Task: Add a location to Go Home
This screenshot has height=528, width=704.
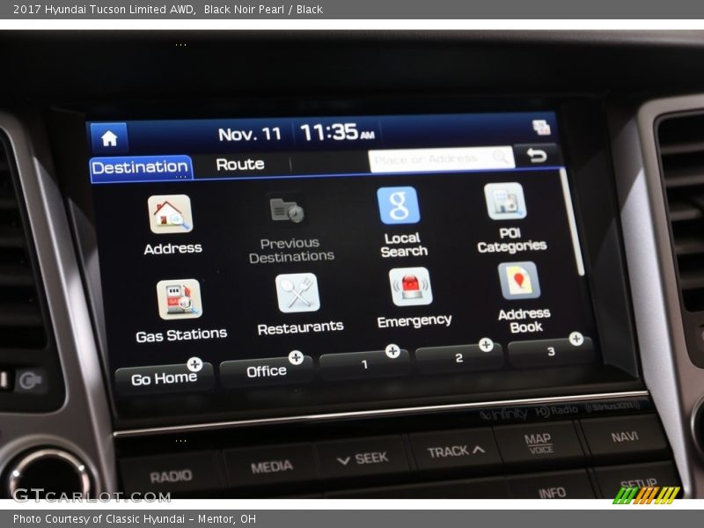Action: 194,364
